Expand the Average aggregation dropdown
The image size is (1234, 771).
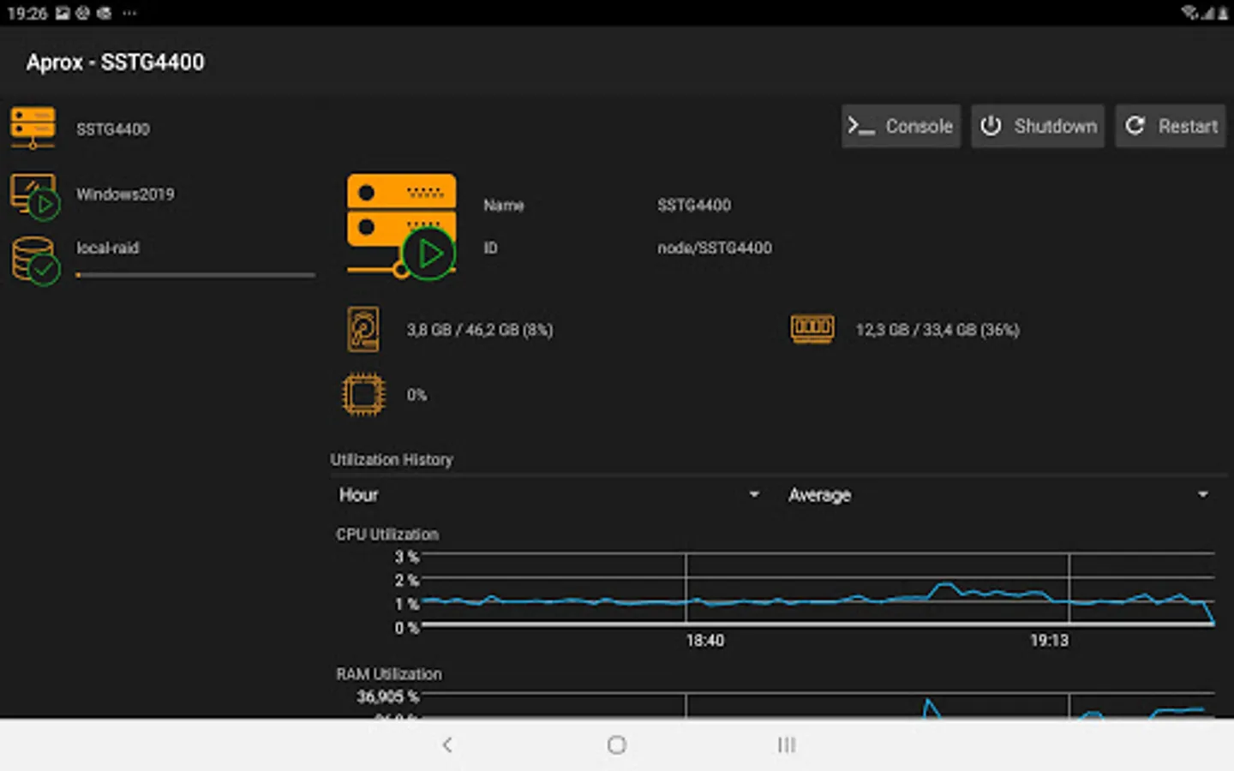(x=998, y=495)
